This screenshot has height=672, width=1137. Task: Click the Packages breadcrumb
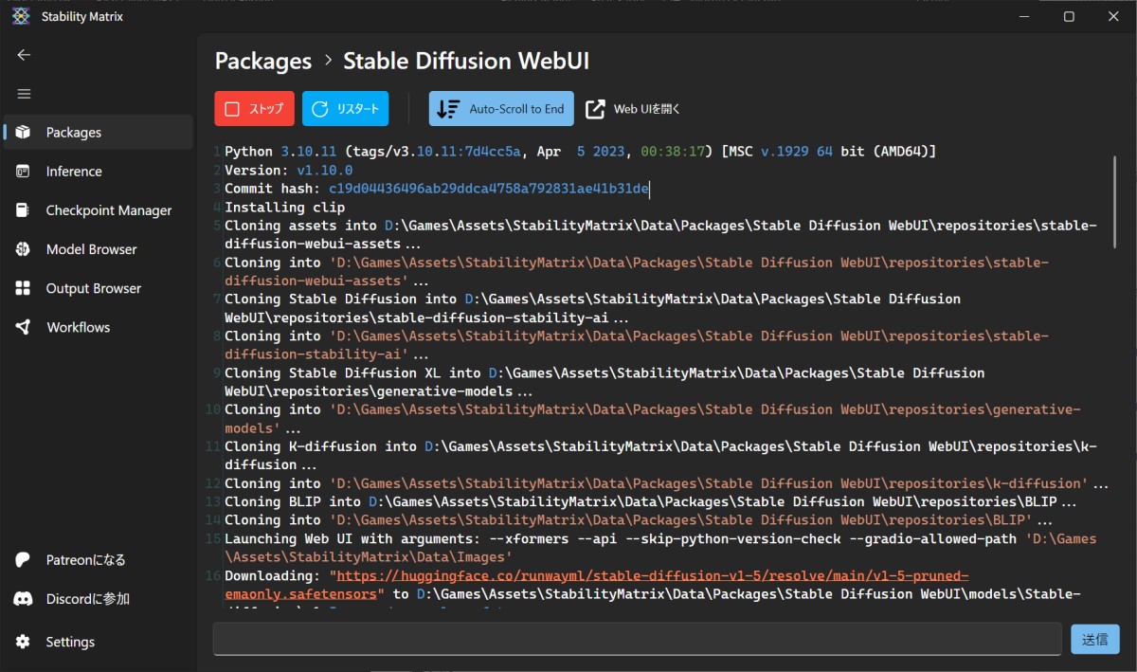[x=263, y=61]
